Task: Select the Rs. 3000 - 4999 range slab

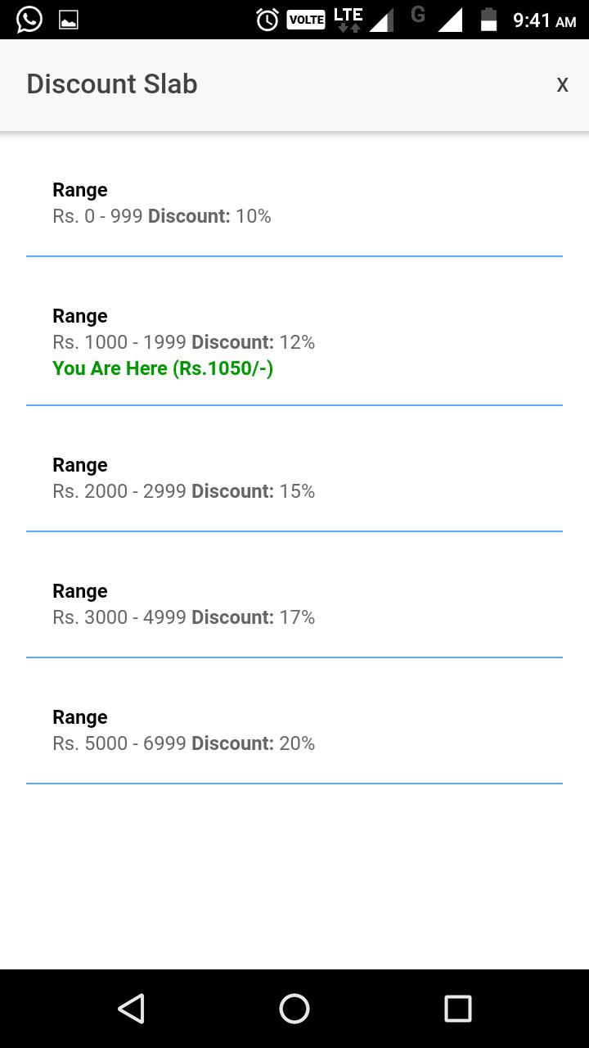Action: [x=294, y=604]
